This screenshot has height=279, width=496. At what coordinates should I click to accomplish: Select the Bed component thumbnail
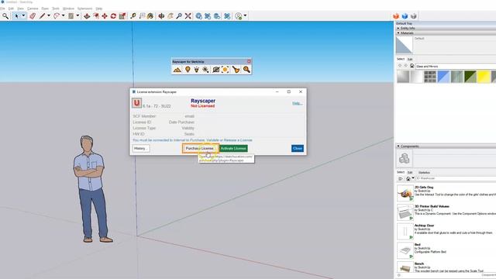coord(405,250)
